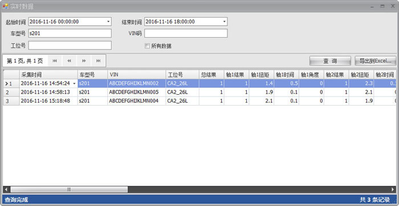
Task: Focus the 工位号 input field
Action: (70, 45)
